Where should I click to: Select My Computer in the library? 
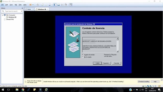[11, 15]
